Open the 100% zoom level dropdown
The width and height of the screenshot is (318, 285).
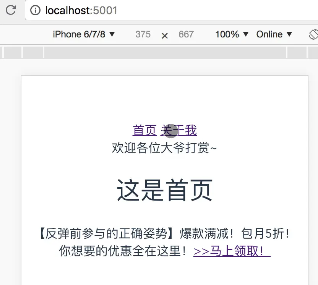pyautogui.click(x=230, y=34)
